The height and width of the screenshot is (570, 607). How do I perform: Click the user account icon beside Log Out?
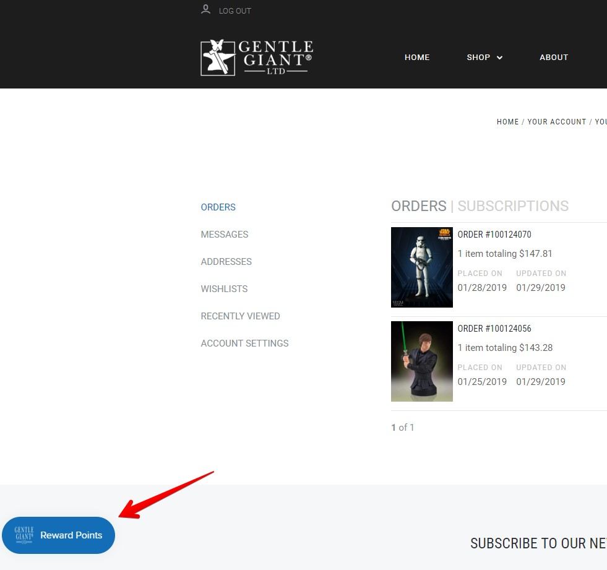point(205,9)
